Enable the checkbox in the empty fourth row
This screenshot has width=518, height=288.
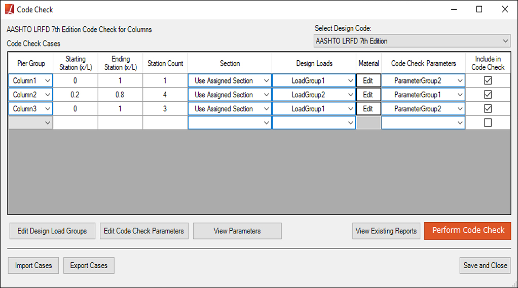[x=488, y=122]
